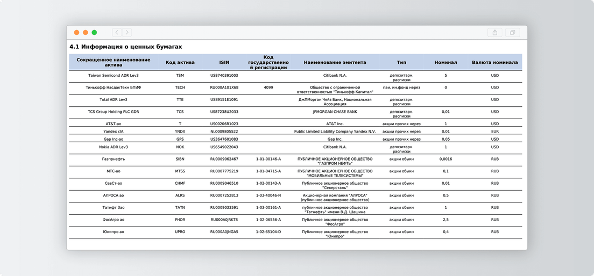Click ISIN 'US3647601083'
594x276 pixels.
[224, 139]
